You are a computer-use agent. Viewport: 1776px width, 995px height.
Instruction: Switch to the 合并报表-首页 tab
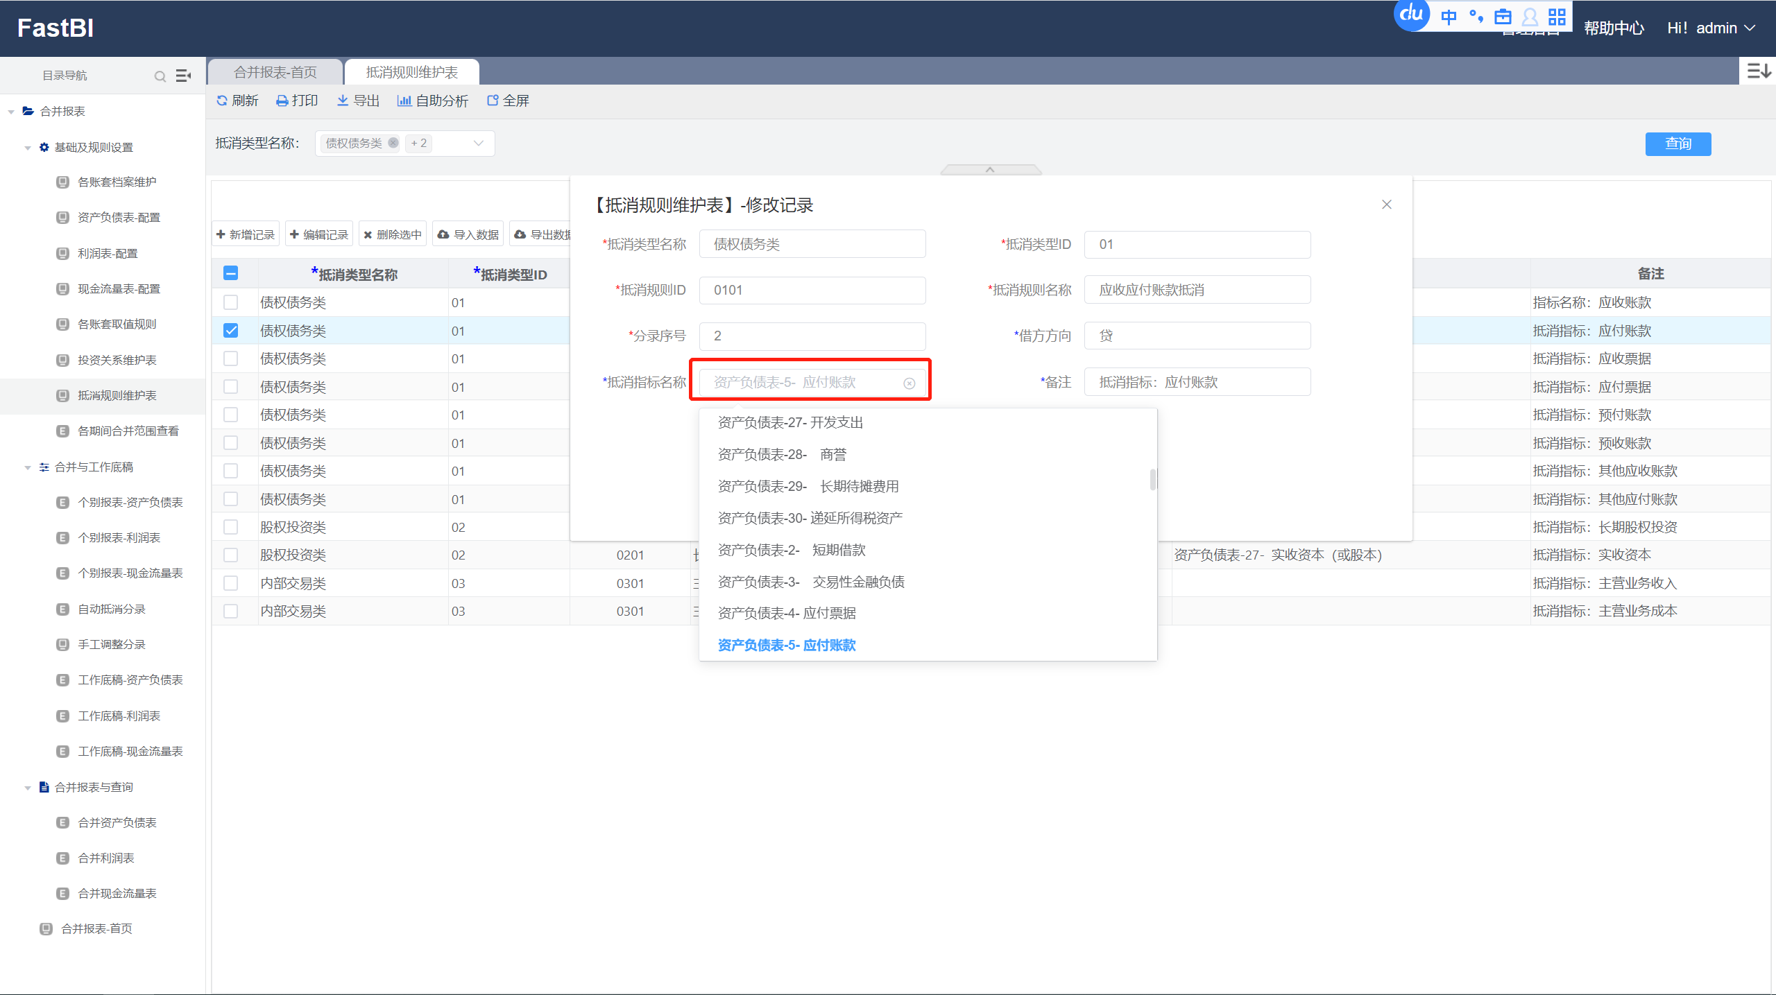pyautogui.click(x=275, y=72)
